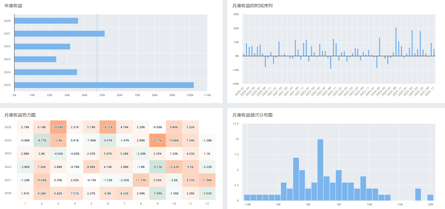
Task: Click the histogram bar with height 7
Action: [296, 179]
